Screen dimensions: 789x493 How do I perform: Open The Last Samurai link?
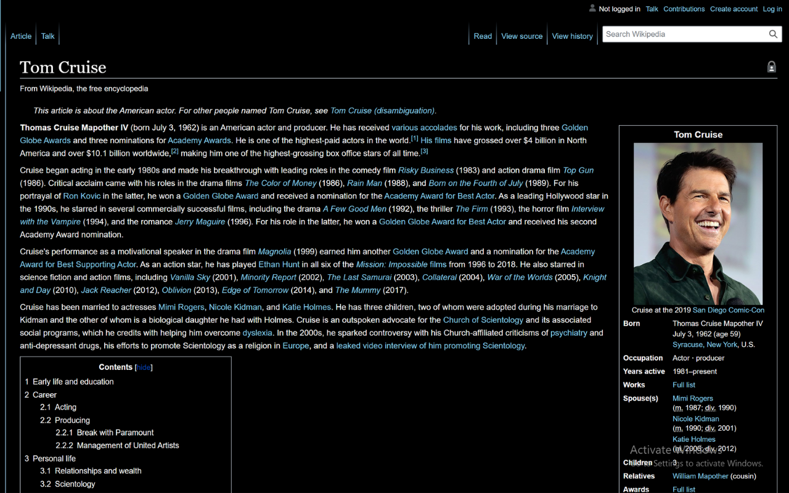pyautogui.click(x=359, y=277)
